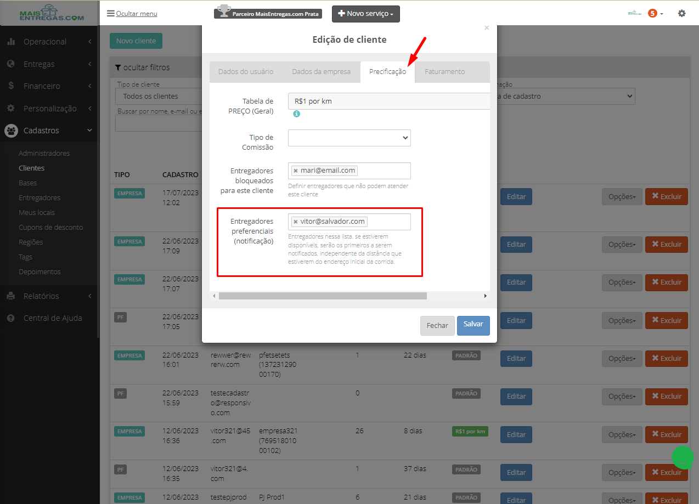Screen dimensions: 699x504
Task: Click the Financeiro dollar icon in sidebar
Action: [11, 86]
